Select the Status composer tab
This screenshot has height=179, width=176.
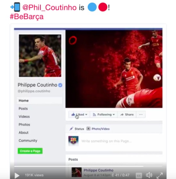tap(77, 129)
